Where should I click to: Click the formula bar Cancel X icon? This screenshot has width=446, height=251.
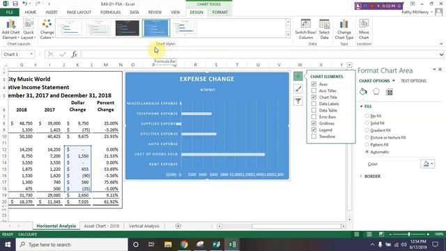[x=51, y=54]
